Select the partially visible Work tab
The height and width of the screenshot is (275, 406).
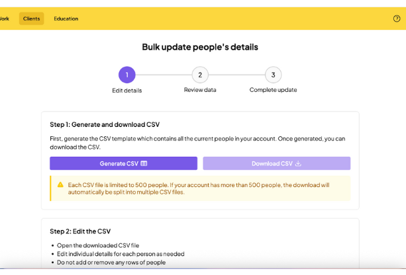tap(5, 19)
